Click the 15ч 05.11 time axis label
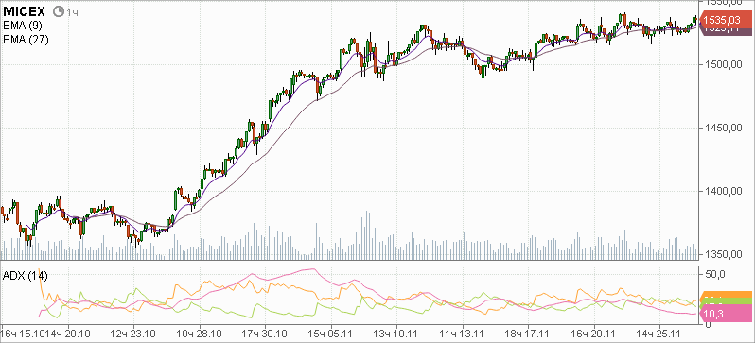 [x=330, y=334]
